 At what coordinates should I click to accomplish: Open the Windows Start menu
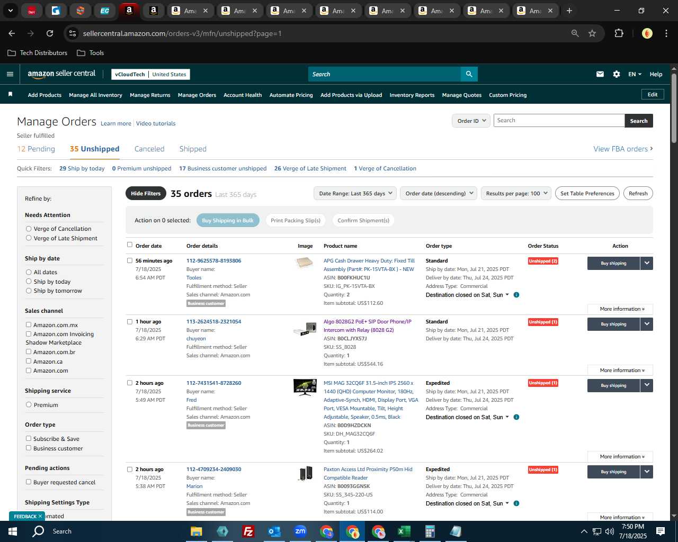[13, 531]
